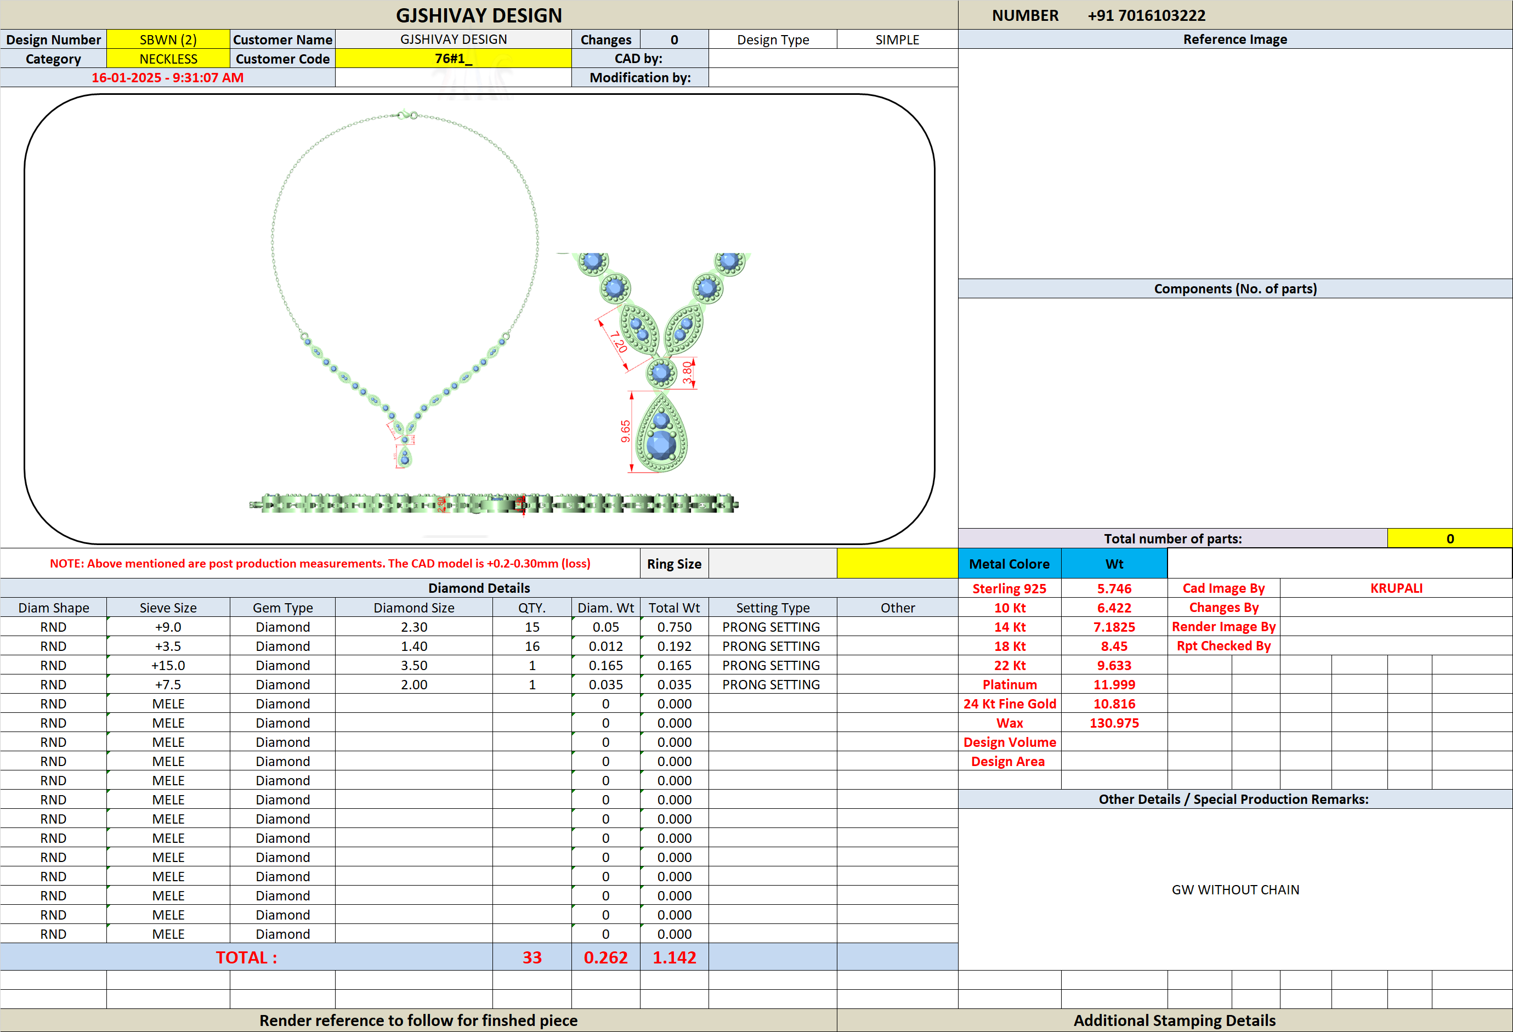Select grand total weight 1.142
The image size is (1513, 1032).
coord(674,956)
